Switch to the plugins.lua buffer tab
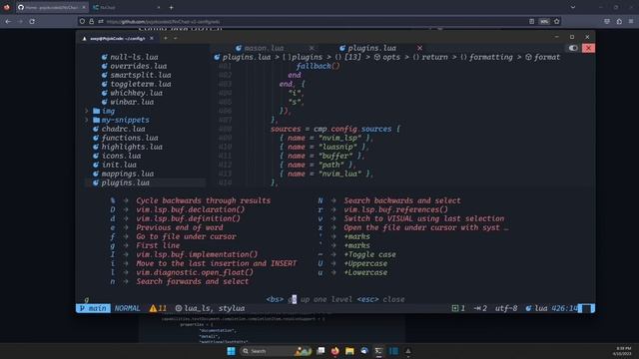The image size is (639, 359). [371, 48]
